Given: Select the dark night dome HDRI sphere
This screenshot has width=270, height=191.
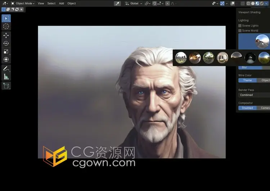Looking at the screenshot, I should (236, 57).
